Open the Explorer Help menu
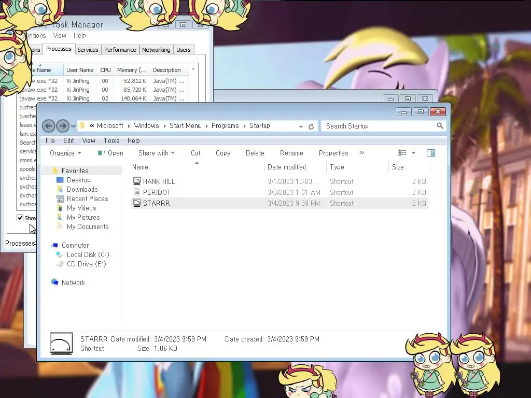 [x=133, y=140]
